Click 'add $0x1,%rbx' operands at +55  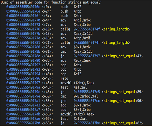click(x=82, y=105)
